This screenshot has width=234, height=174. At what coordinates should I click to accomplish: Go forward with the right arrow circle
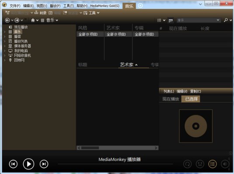17,20
